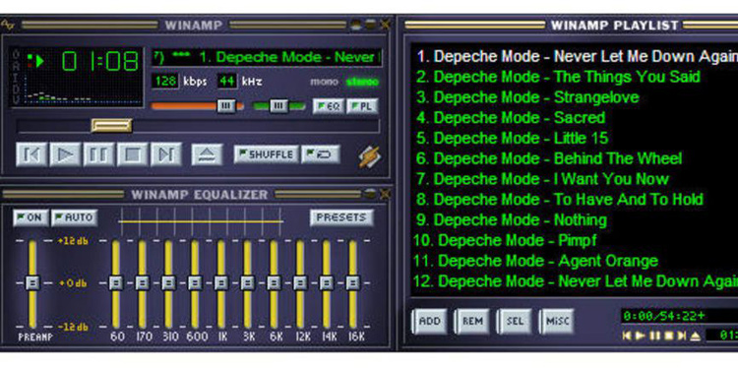Click the volume slider handle
Screen dimensions: 738x368
click(226, 106)
